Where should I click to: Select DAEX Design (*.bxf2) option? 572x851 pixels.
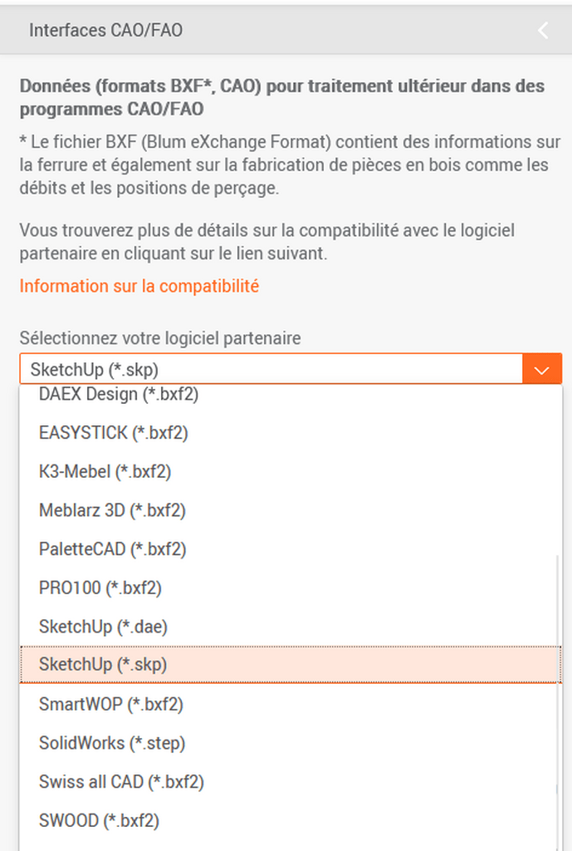click(119, 395)
